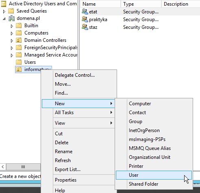Click the domena.pl domain icon
Screen dimensions: 200x193
coord(12,18)
